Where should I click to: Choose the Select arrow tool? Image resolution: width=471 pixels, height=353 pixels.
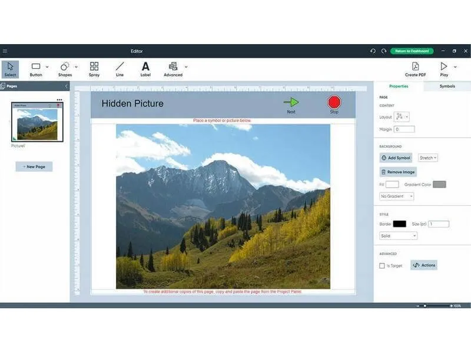[x=10, y=69]
